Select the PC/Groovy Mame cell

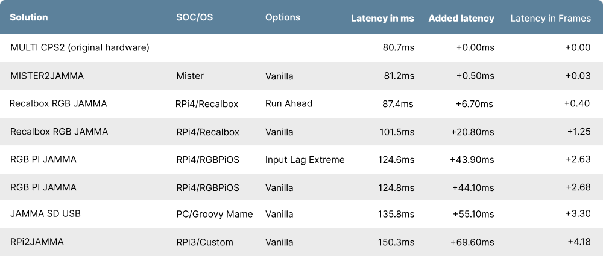tap(214, 213)
